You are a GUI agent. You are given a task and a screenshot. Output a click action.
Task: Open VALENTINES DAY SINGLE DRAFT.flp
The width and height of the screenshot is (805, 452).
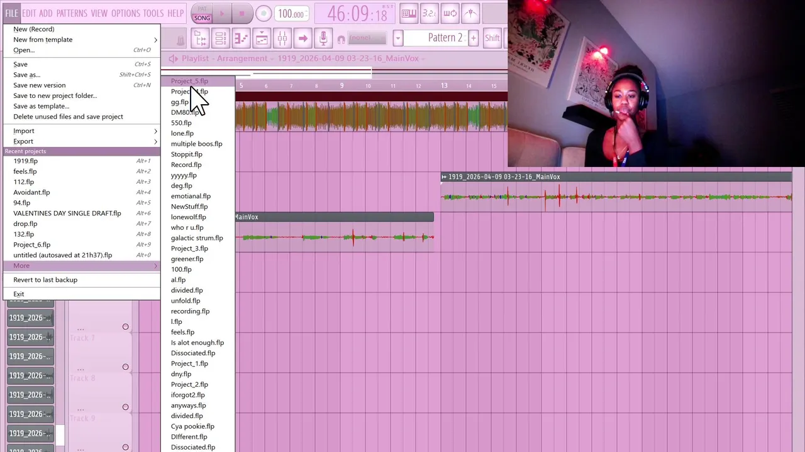82,213
